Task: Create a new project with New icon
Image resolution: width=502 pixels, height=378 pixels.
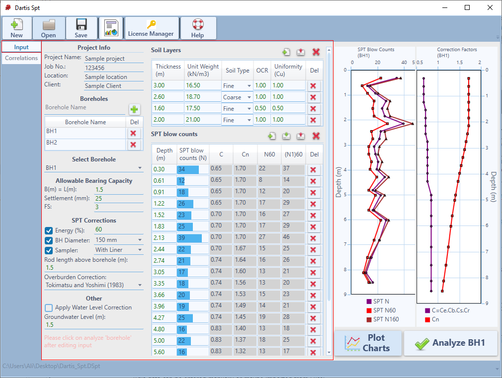Action: [x=17, y=28]
